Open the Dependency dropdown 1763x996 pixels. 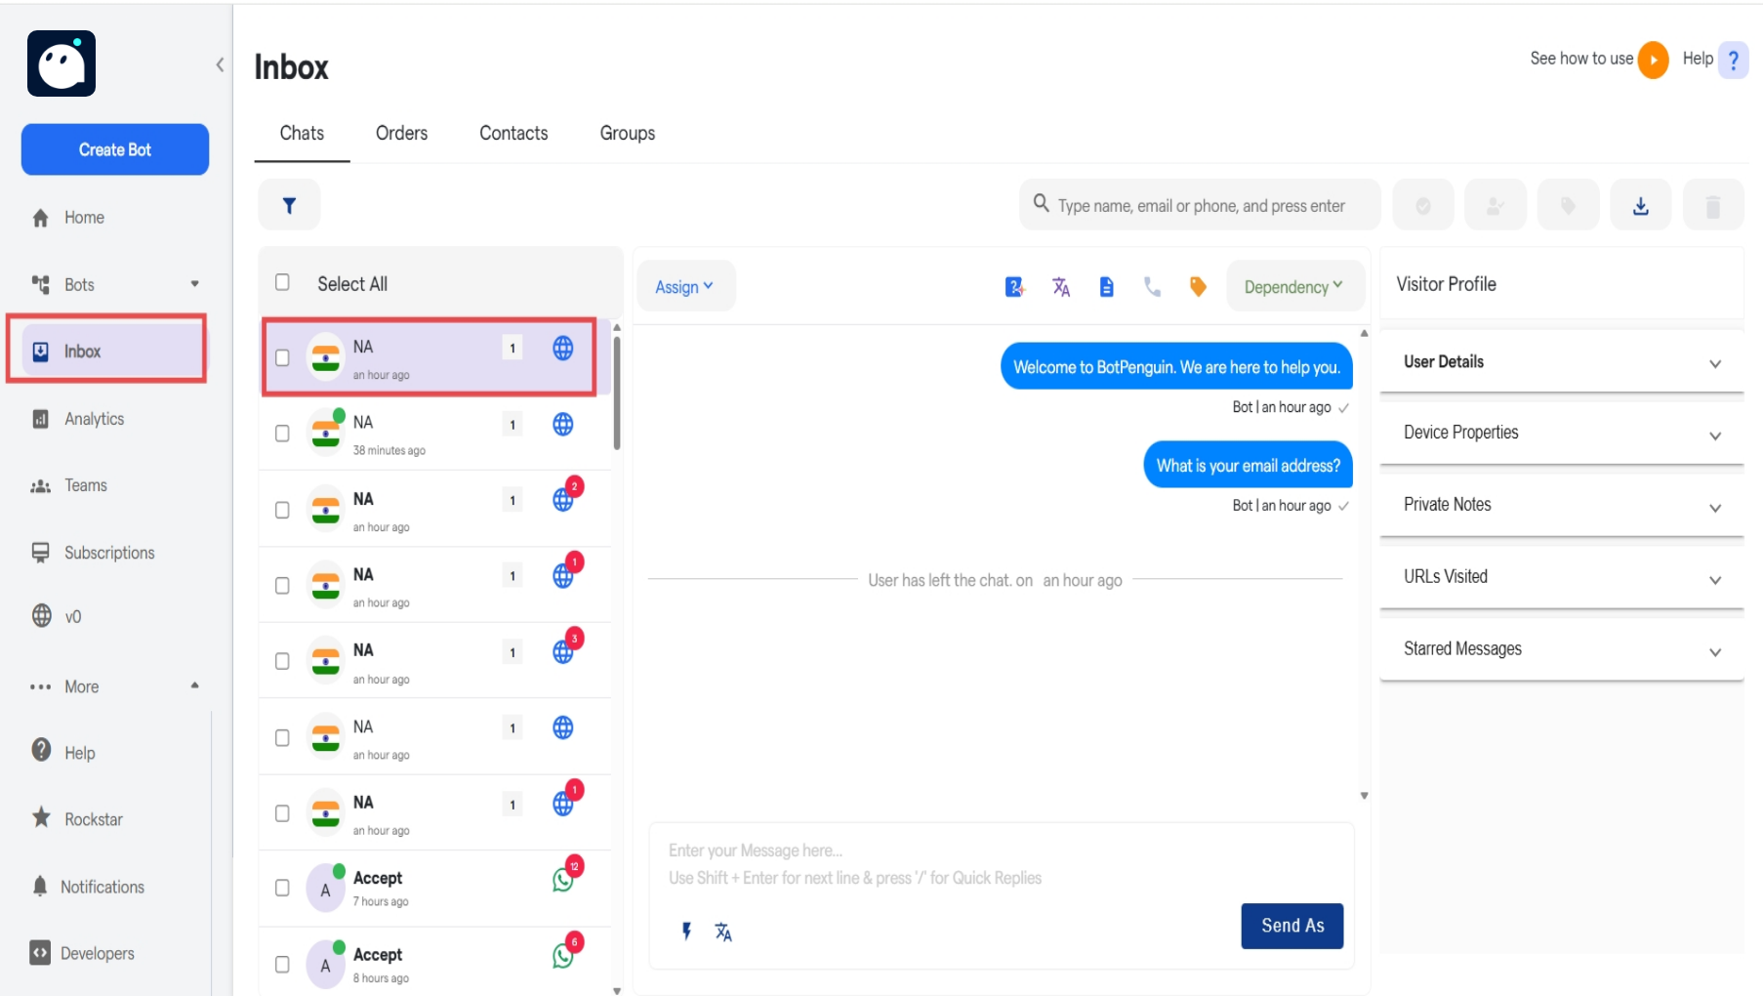pos(1294,286)
